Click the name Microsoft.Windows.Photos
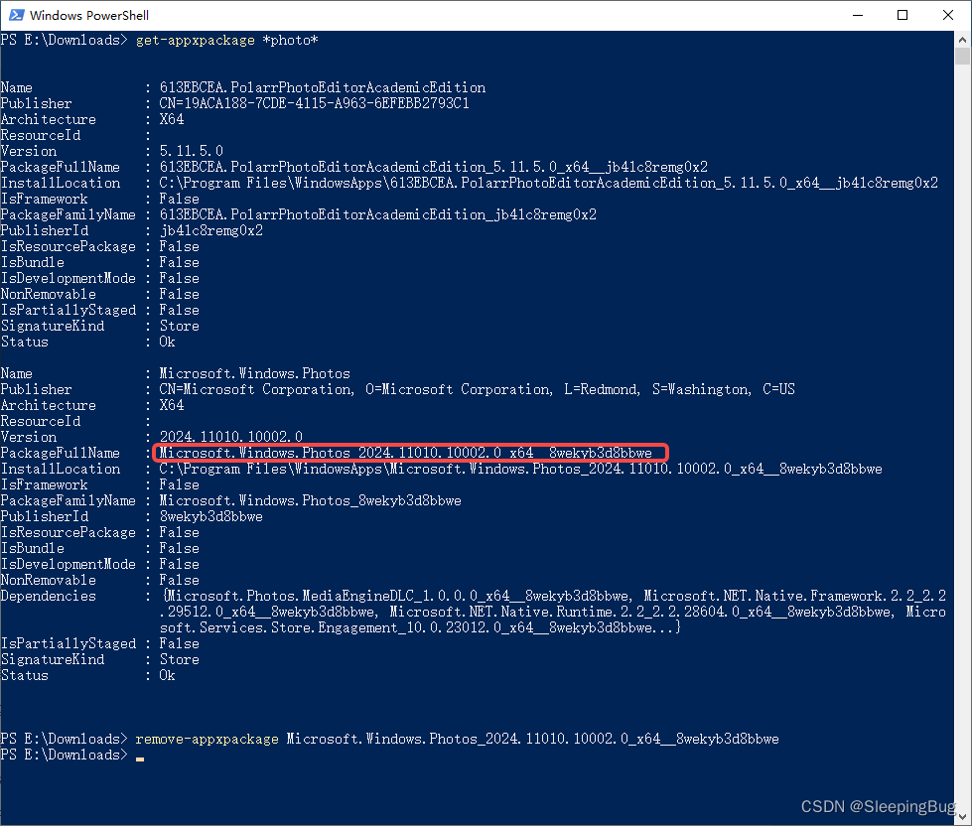 [x=255, y=373]
